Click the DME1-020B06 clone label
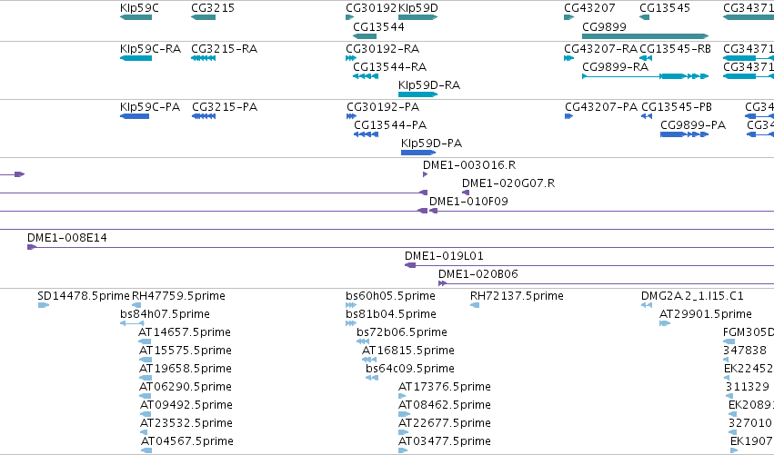774x455 pixels. tap(478, 274)
